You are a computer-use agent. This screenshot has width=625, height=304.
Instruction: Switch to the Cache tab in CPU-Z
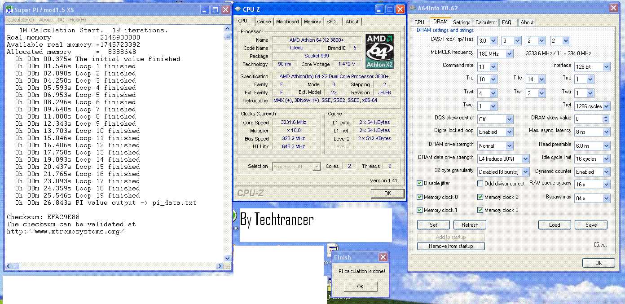264,22
